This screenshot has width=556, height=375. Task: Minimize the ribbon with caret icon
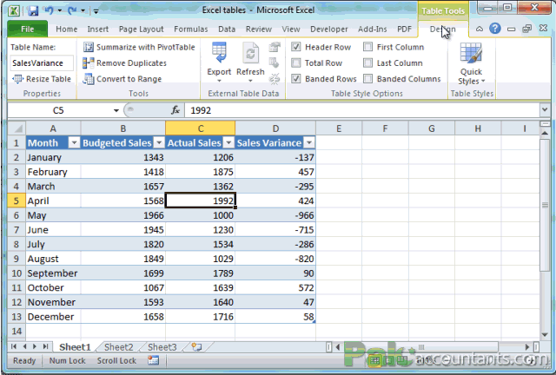480,29
